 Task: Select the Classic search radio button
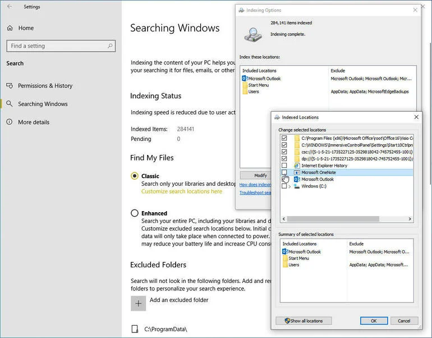pos(135,176)
